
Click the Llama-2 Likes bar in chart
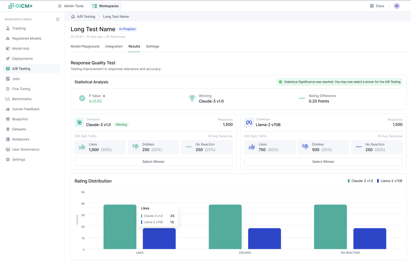[x=159, y=239]
